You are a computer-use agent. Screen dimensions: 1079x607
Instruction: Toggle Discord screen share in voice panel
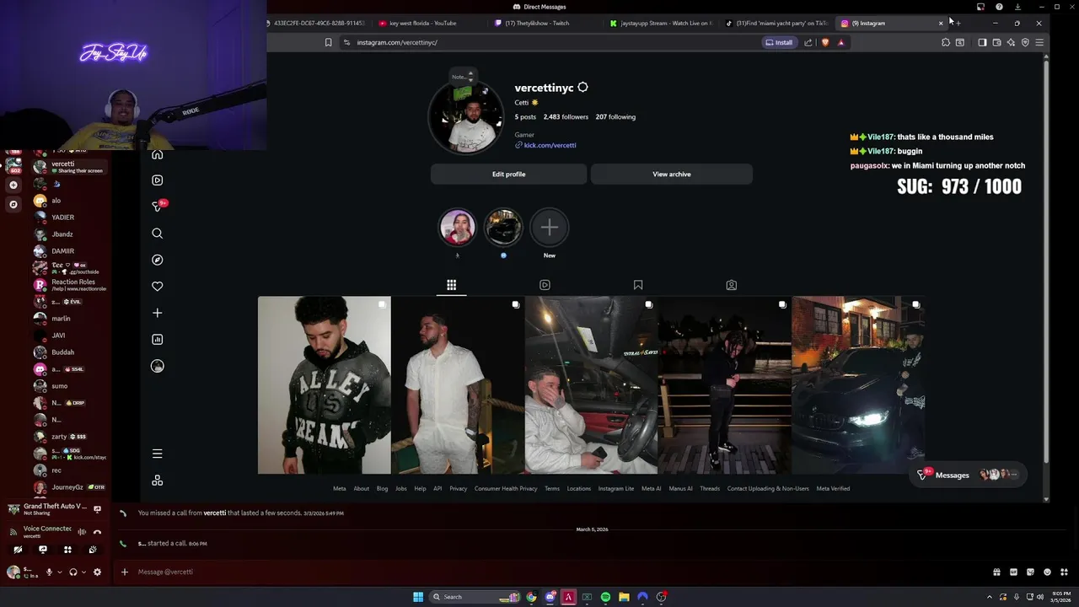43,550
